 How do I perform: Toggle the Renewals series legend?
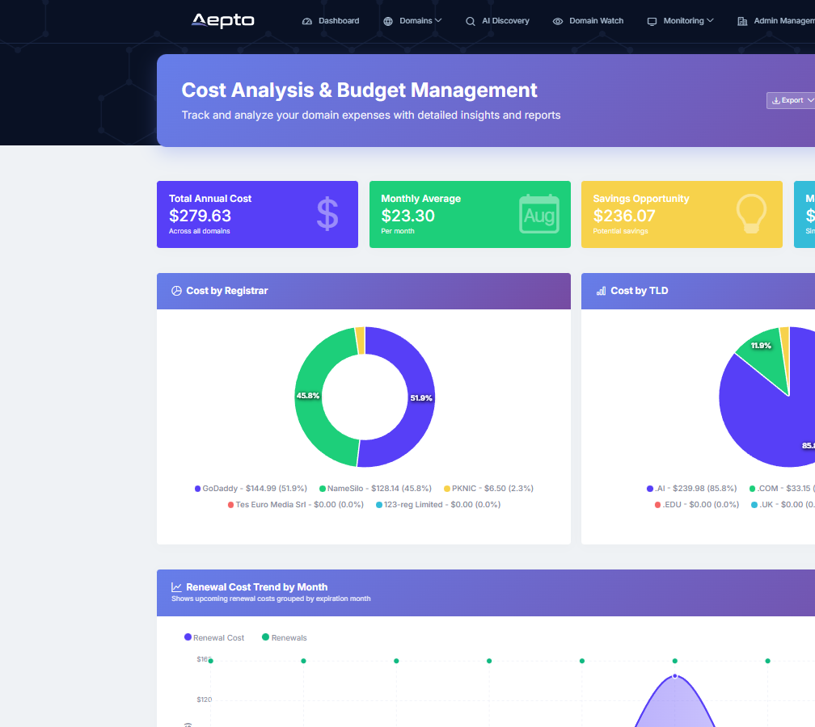click(285, 637)
